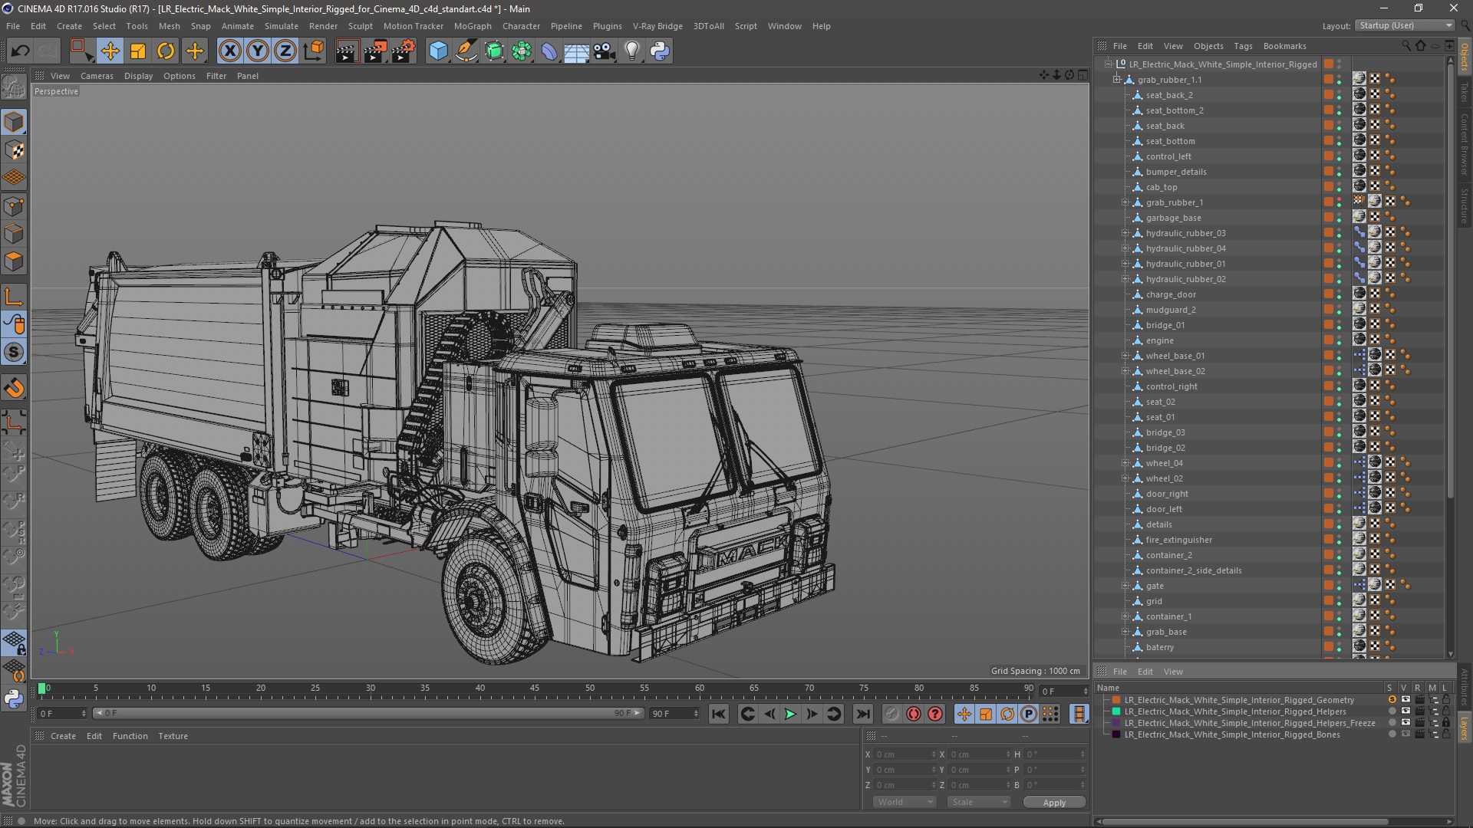Screen dimensions: 1473x828
Task: Add a Cube primitive object
Action: click(438, 51)
